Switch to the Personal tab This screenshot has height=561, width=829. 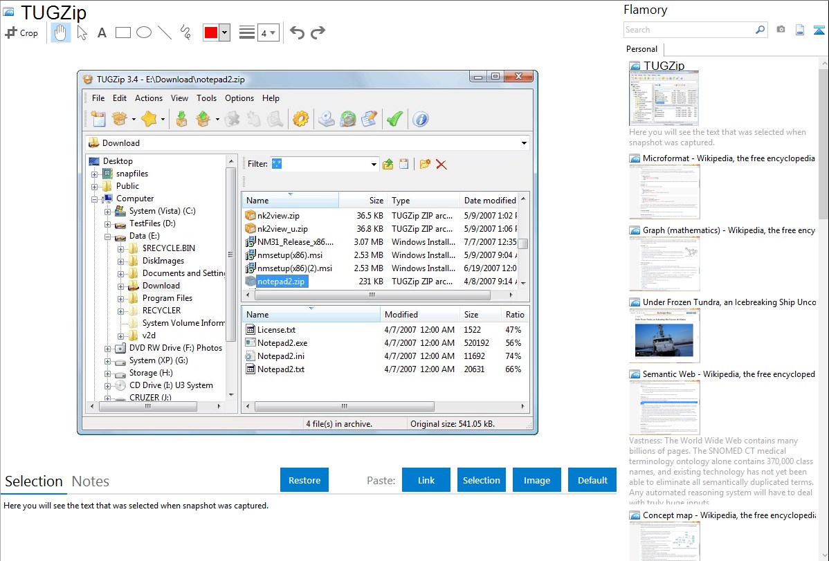(642, 49)
